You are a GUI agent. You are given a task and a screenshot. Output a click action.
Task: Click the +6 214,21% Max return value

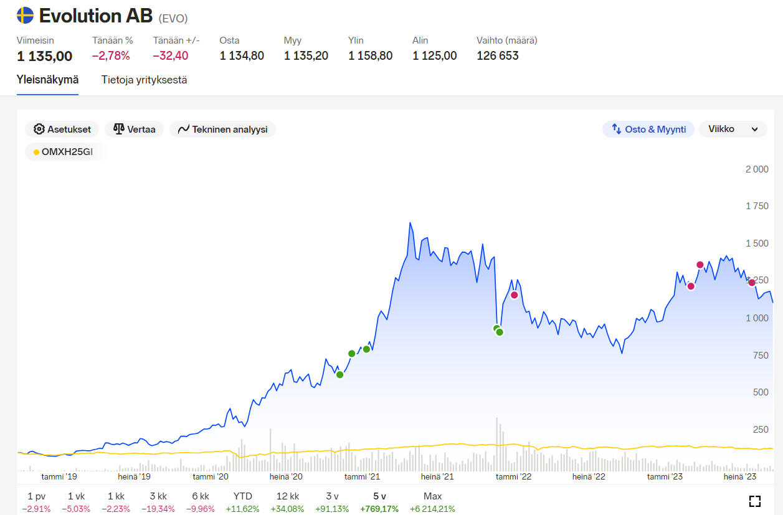click(x=432, y=509)
